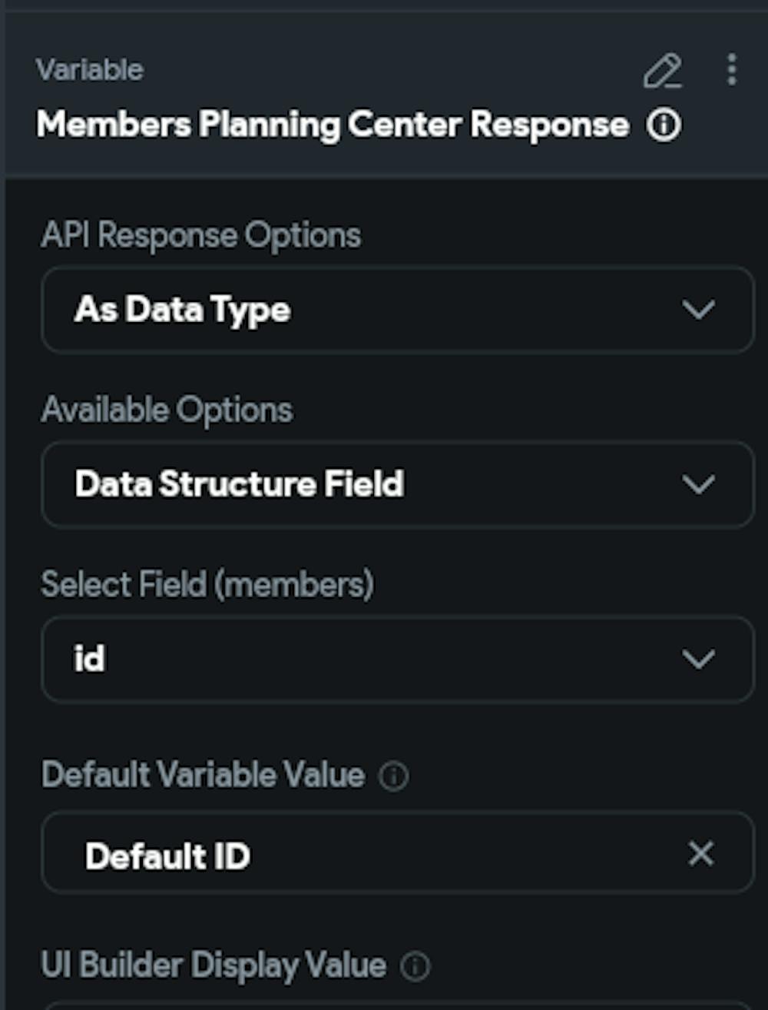Expand chevron next to id field

tap(698, 659)
